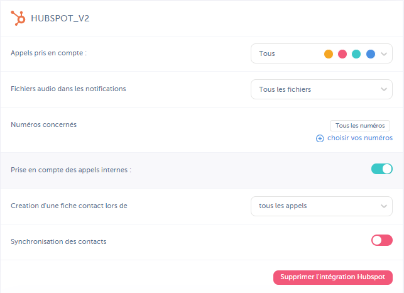Click 'Fichiers audio dans les notifications' label

(68, 89)
